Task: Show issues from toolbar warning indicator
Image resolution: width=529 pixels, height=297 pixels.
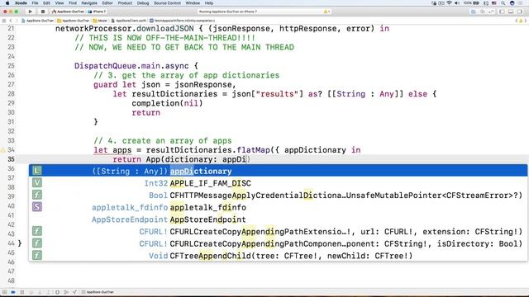Action: pyautogui.click(x=326, y=12)
